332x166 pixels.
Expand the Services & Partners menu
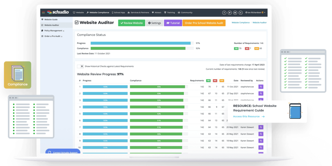tap(139, 13)
